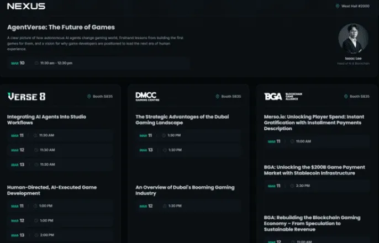
Task: Select Mar 11 date under Integrating AI Agents
Action: tap(17, 135)
